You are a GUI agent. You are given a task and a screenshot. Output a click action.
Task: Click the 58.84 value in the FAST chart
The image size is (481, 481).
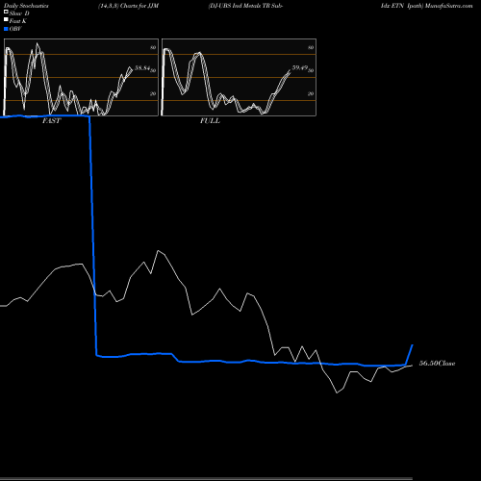[142, 68]
